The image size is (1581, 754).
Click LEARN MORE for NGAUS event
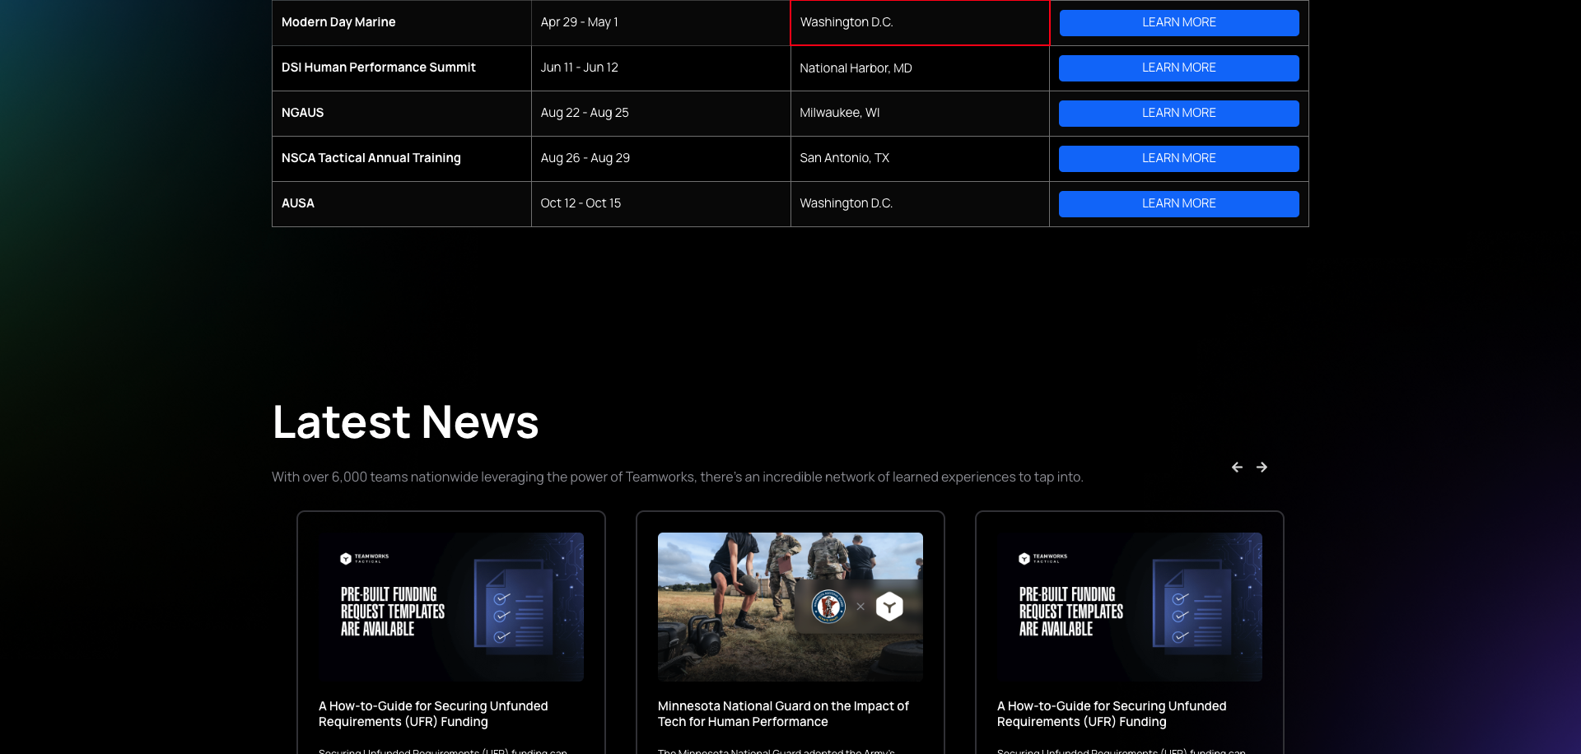click(1178, 113)
